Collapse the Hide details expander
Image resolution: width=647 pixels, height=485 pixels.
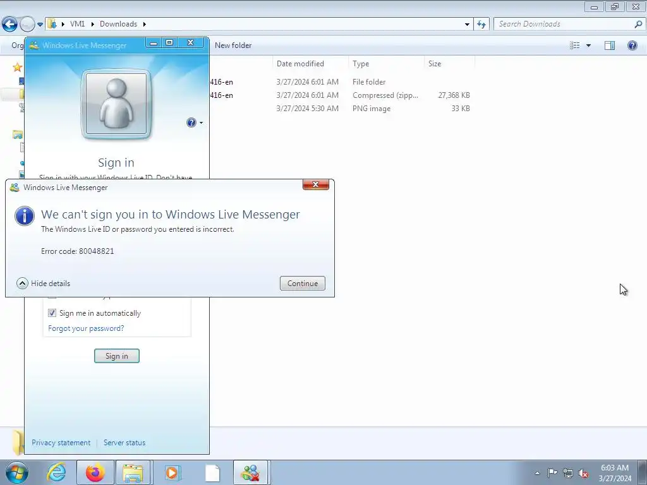pyautogui.click(x=44, y=284)
